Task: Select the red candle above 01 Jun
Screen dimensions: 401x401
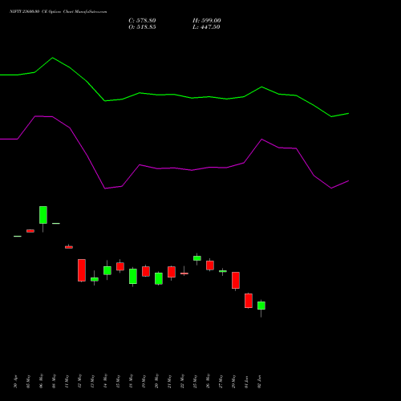Action: [249, 301]
